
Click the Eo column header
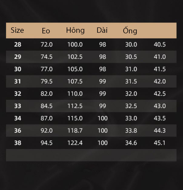(46, 31)
